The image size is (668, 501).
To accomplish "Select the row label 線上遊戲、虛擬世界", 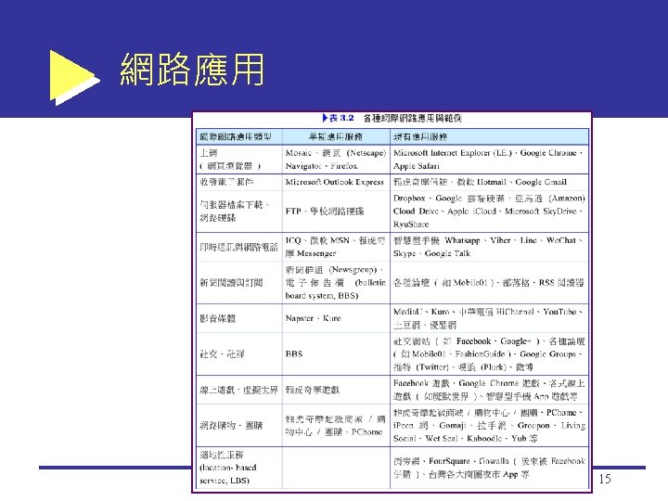I will point(238,390).
